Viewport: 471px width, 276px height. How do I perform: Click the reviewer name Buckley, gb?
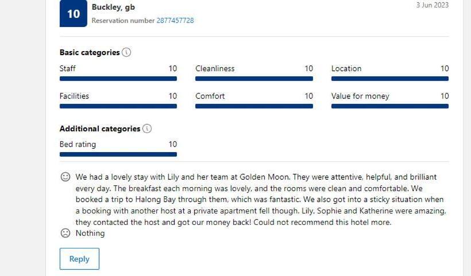pyautogui.click(x=113, y=7)
